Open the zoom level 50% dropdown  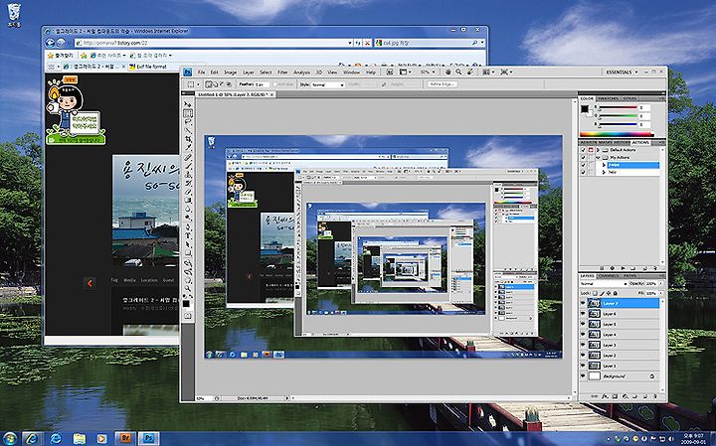click(x=427, y=73)
